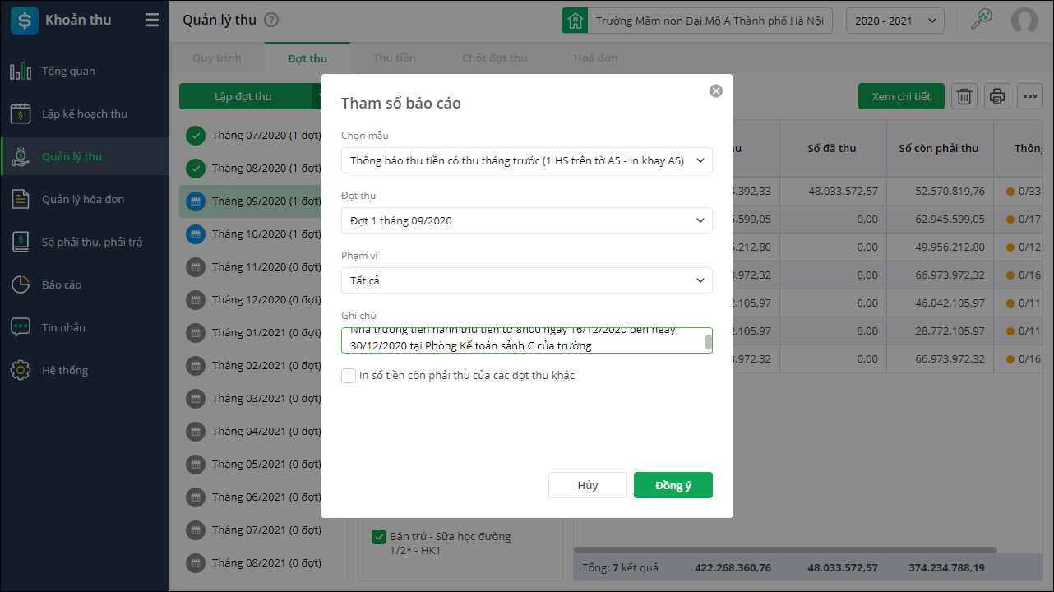
Task: Click the Quản lý hóa đơn document icon
Action: [x=21, y=199]
